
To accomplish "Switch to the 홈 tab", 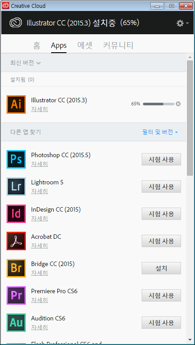I will (37, 46).
